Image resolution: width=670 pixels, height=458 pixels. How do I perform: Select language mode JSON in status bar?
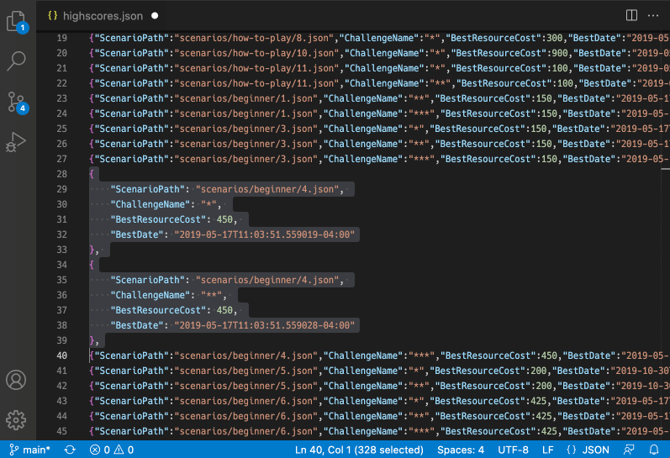pos(588,450)
